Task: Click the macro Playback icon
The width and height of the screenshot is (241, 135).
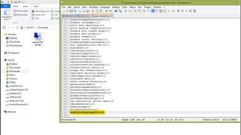Action: pyautogui.click(x=186, y=11)
